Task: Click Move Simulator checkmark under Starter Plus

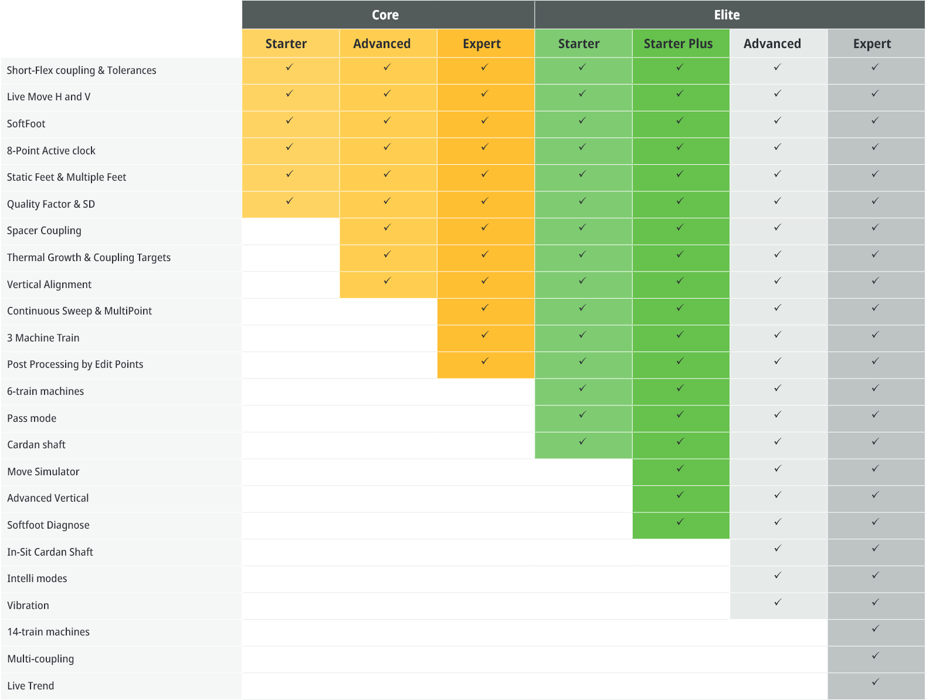Action: point(680,468)
